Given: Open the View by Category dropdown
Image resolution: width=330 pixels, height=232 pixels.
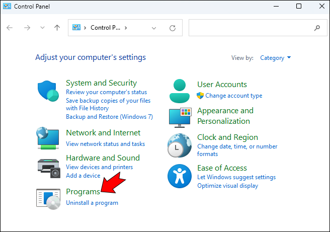Looking at the screenshot, I should pyautogui.click(x=276, y=58).
